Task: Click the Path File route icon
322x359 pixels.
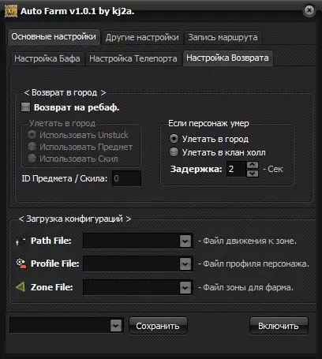Action: 21,240
